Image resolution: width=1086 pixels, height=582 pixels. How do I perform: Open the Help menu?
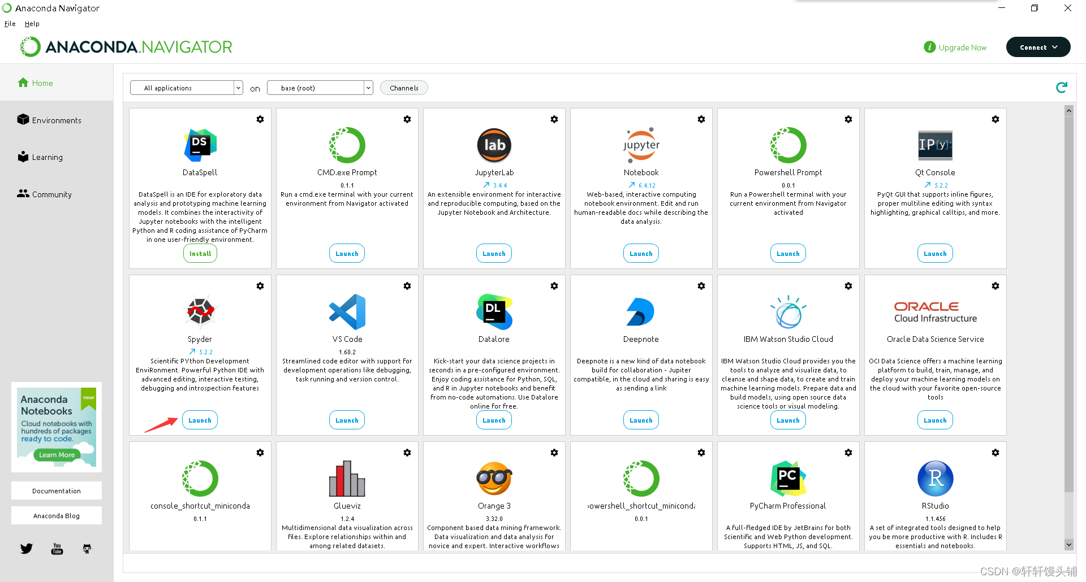pyautogui.click(x=32, y=24)
